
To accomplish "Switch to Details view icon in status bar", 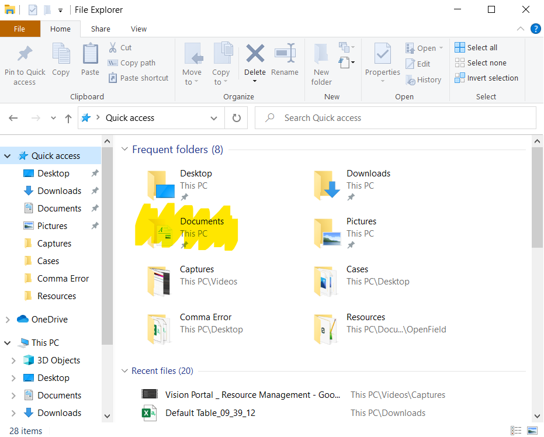I will point(516,431).
